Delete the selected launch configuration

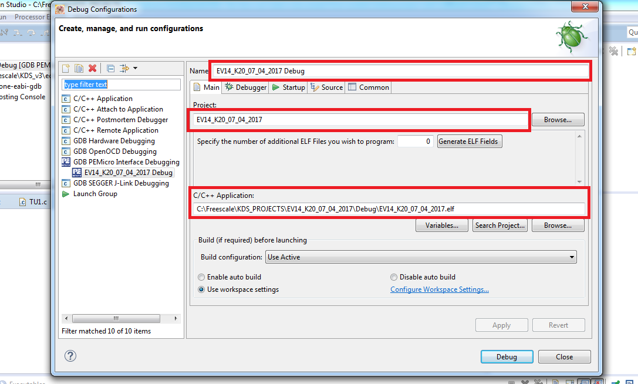coord(92,69)
